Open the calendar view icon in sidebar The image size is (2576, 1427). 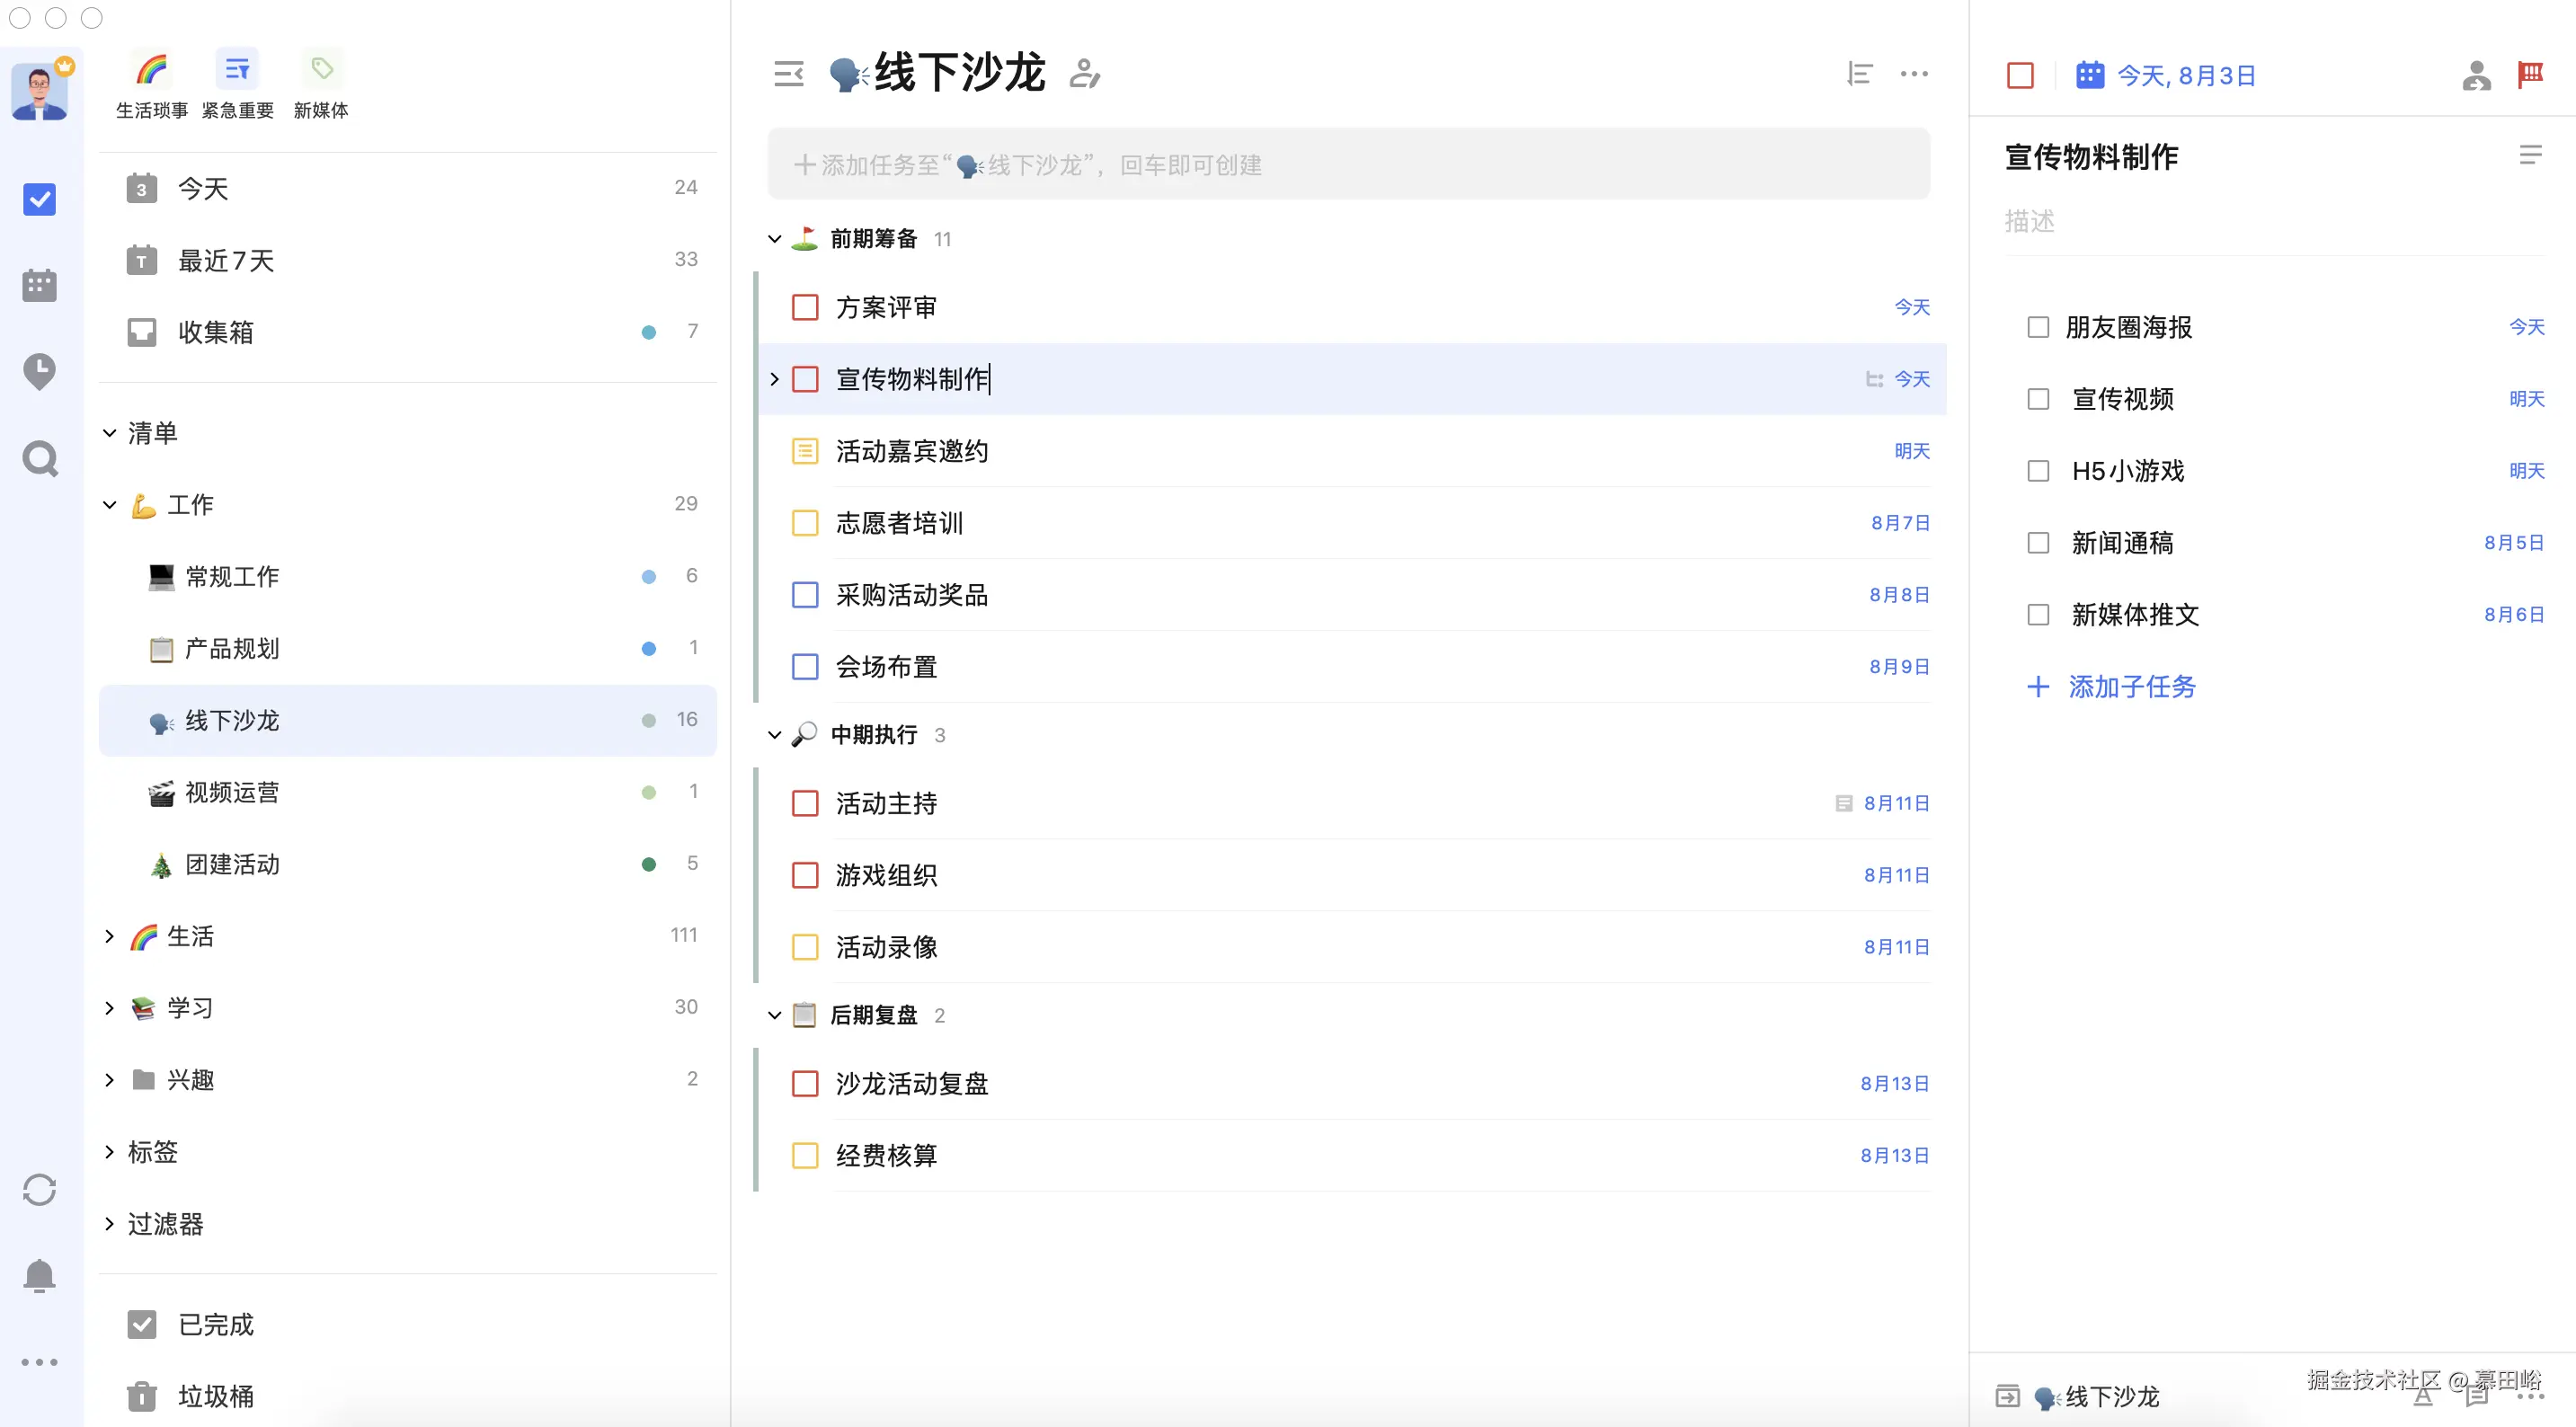click(x=39, y=285)
